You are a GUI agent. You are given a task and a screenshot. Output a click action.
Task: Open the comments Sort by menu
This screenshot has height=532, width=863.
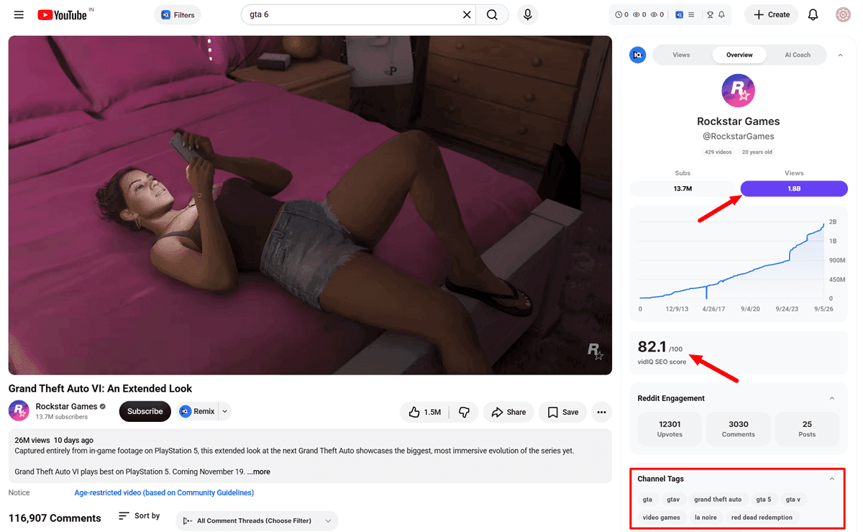[139, 516]
